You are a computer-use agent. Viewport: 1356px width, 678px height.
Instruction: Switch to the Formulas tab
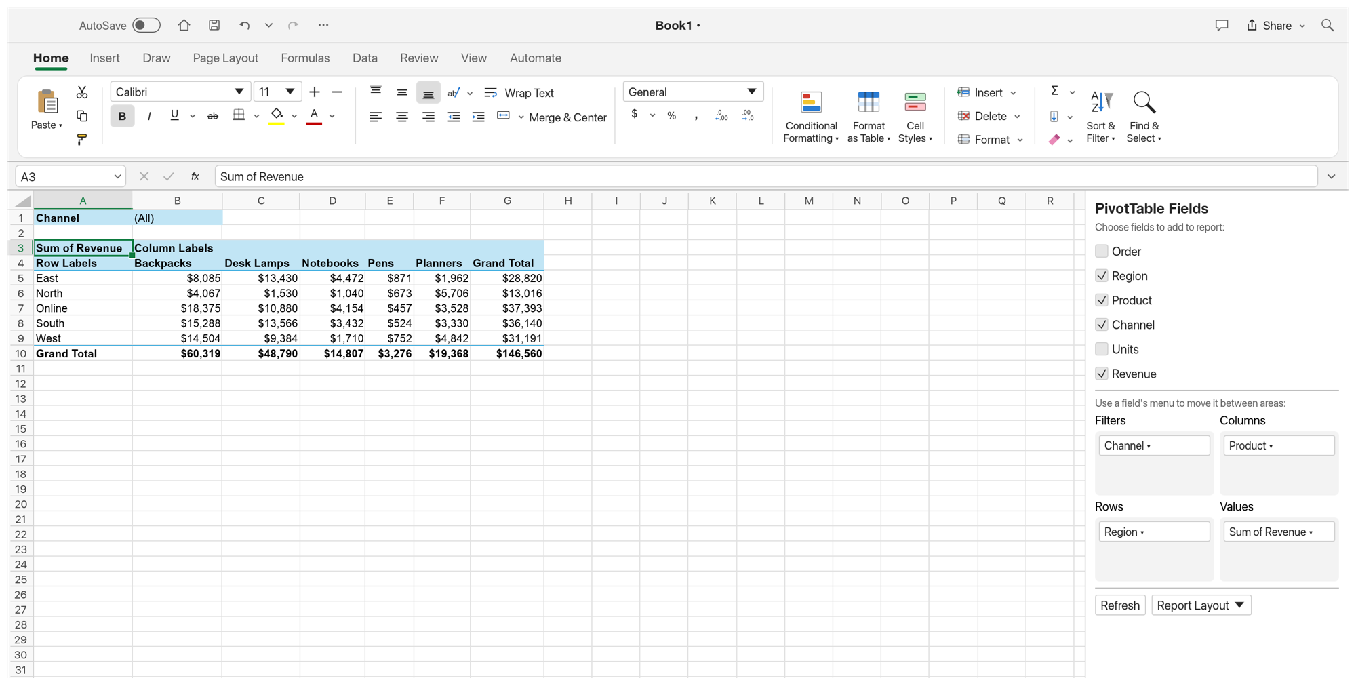pos(305,58)
